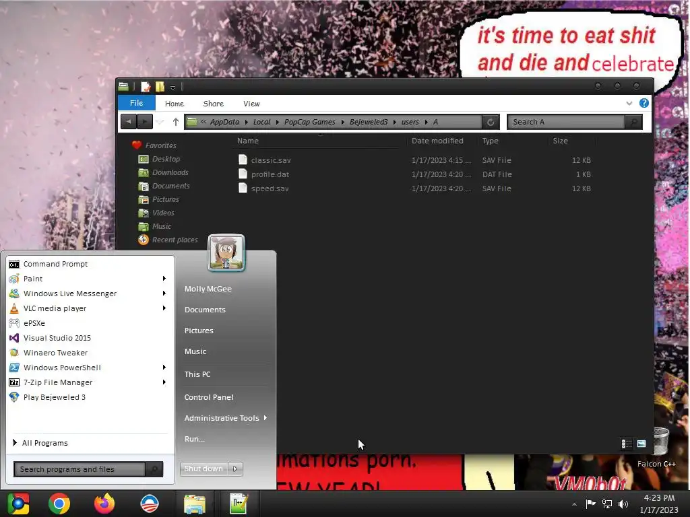Navigate to PopCap Games in address bar
The image size is (690, 517).
click(x=309, y=122)
